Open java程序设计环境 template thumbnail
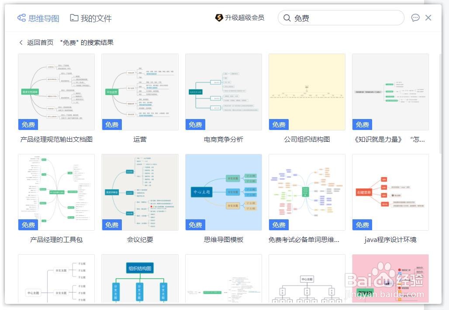Viewport: 449px width, 310px height. tap(390, 192)
